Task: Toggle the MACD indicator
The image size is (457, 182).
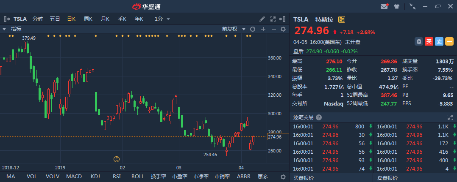Action: click(x=74, y=177)
